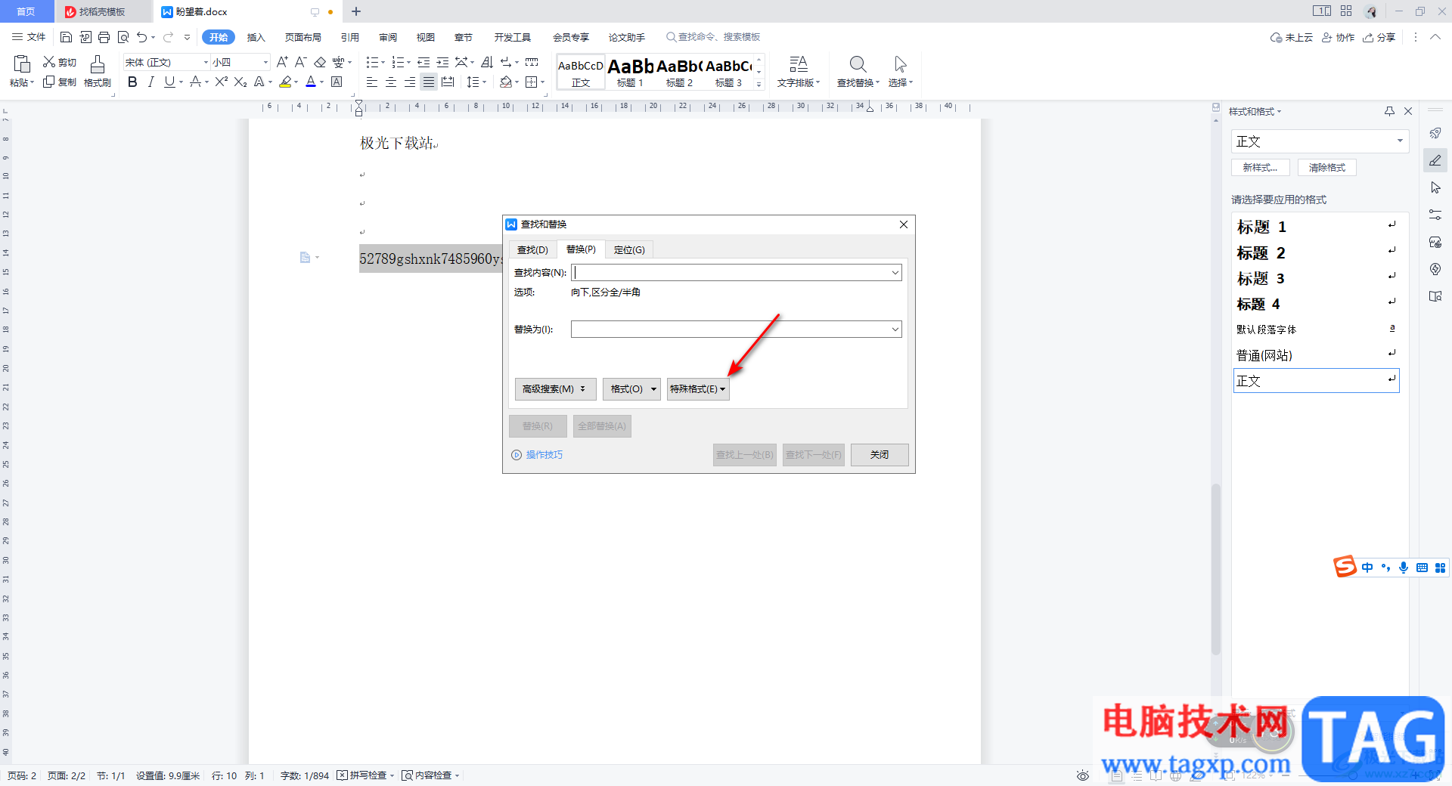Open Print Preview from quick access toolbar
The width and height of the screenshot is (1452, 786).
(123, 37)
